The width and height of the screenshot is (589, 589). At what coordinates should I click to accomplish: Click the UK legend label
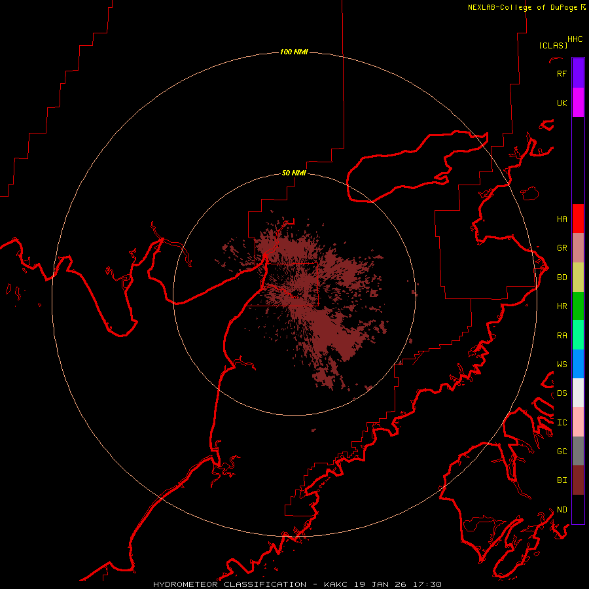(x=562, y=103)
